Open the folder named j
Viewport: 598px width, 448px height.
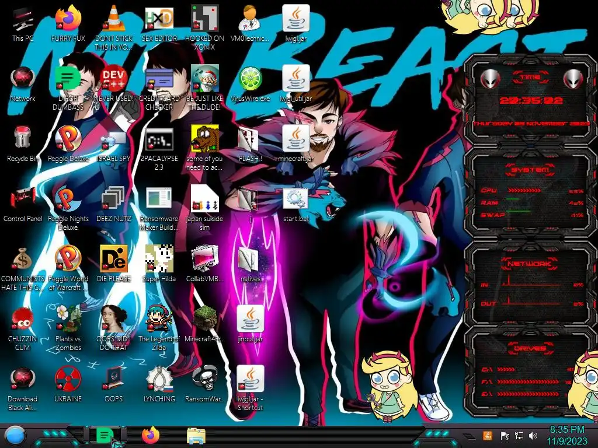tap(250, 204)
